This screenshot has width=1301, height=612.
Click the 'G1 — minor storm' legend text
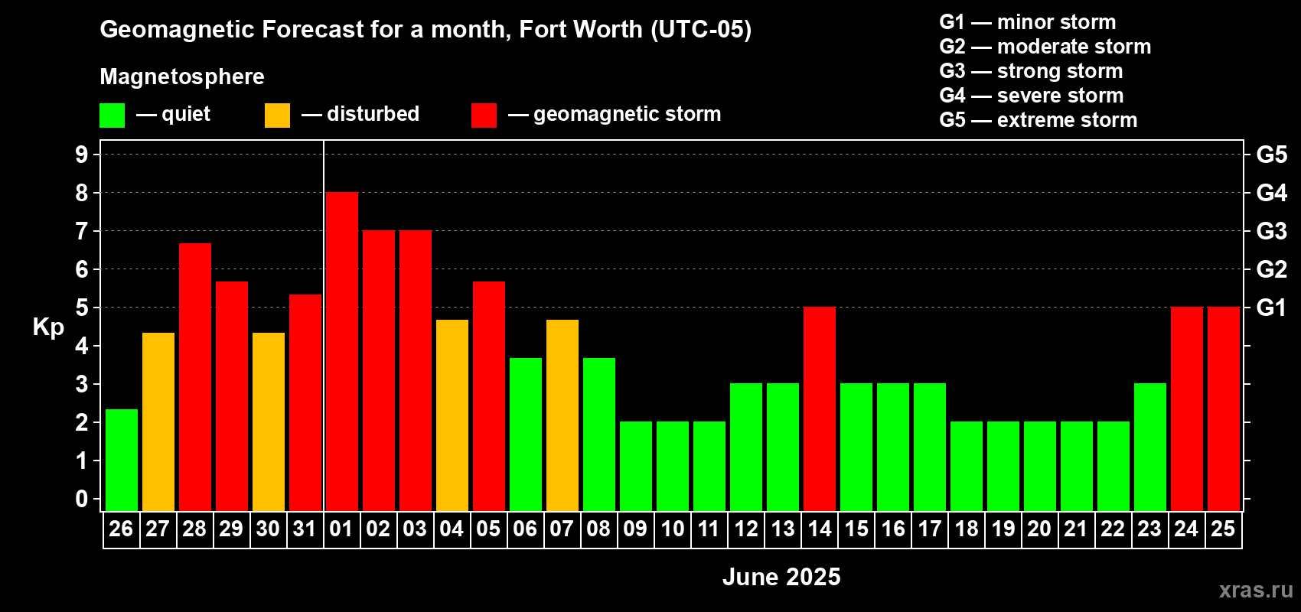(1028, 22)
